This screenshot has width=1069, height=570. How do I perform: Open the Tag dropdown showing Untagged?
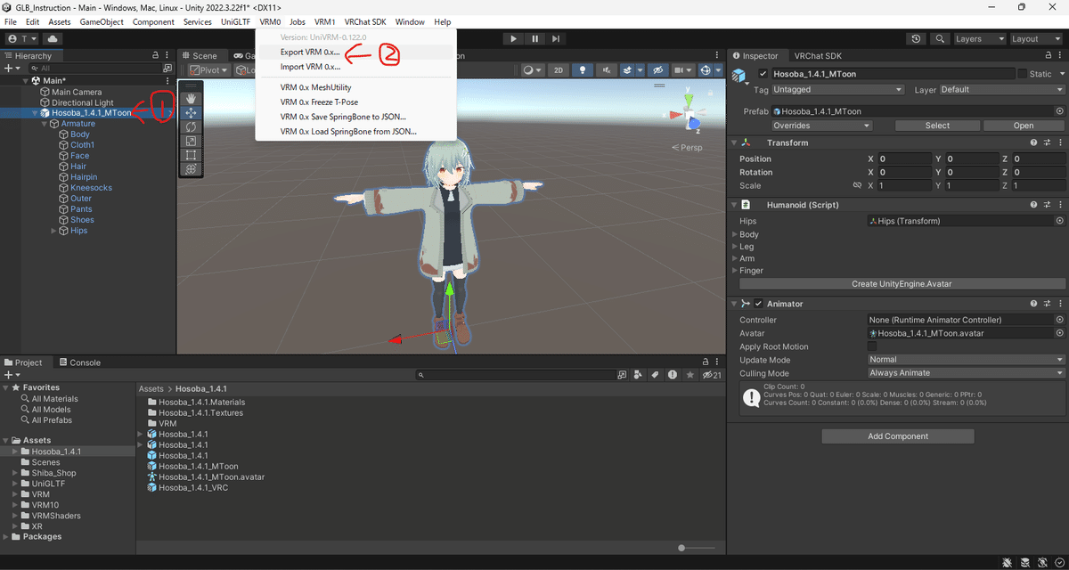coord(837,90)
